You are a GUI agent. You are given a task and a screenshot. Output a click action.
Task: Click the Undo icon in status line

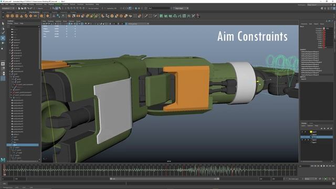point(28,8)
